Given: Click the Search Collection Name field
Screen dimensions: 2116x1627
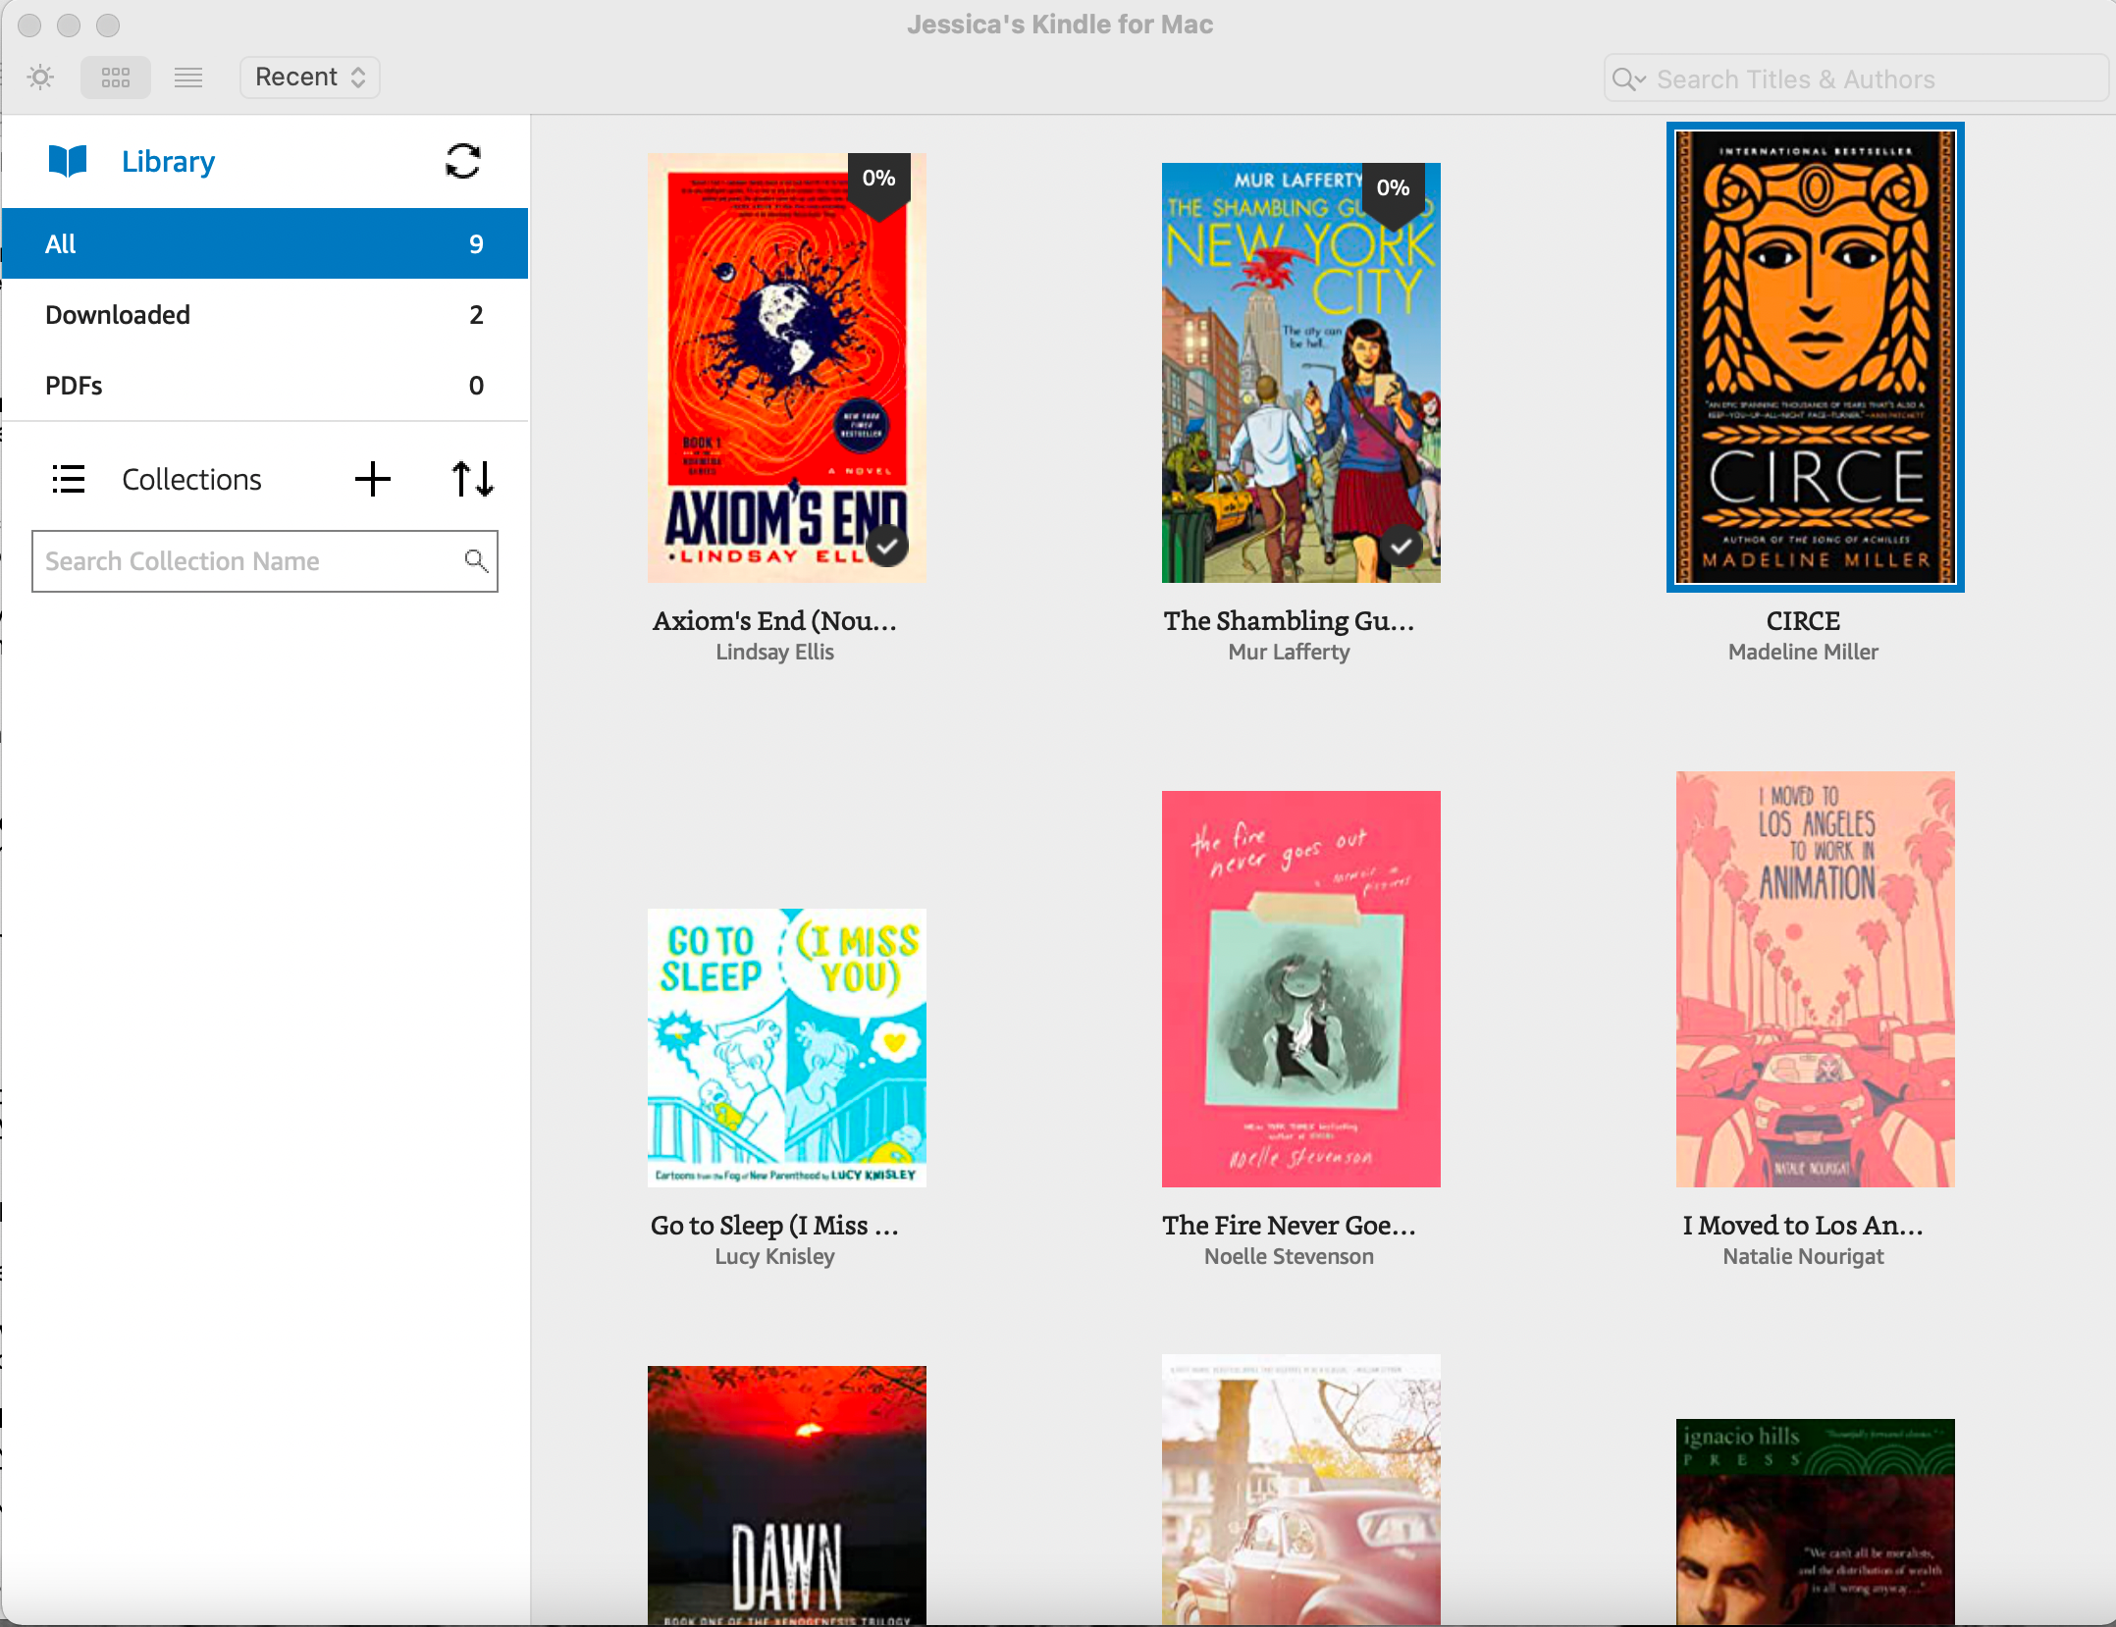Looking at the screenshot, I should [263, 560].
